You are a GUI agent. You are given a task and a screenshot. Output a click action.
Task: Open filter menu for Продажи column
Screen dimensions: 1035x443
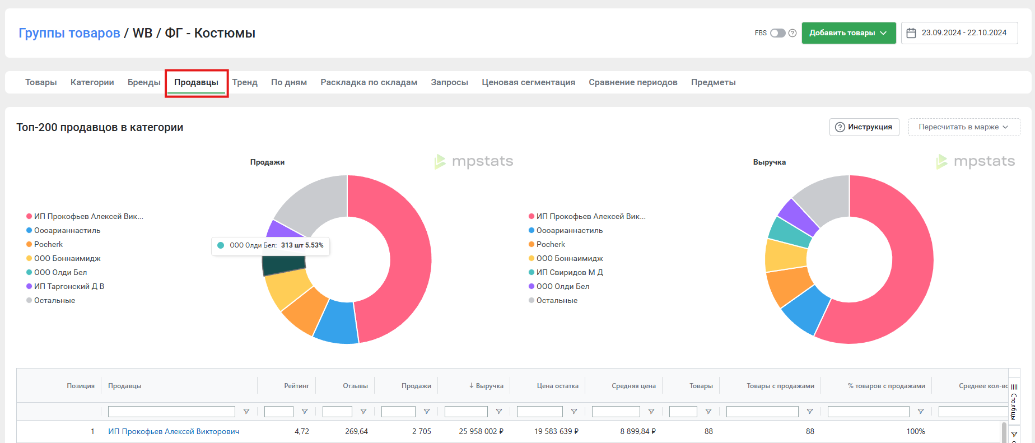coord(426,412)
